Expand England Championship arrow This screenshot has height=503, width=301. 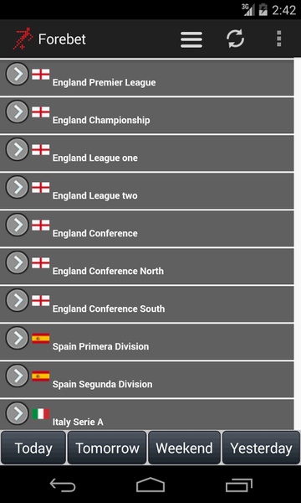(x=18, y=111)
